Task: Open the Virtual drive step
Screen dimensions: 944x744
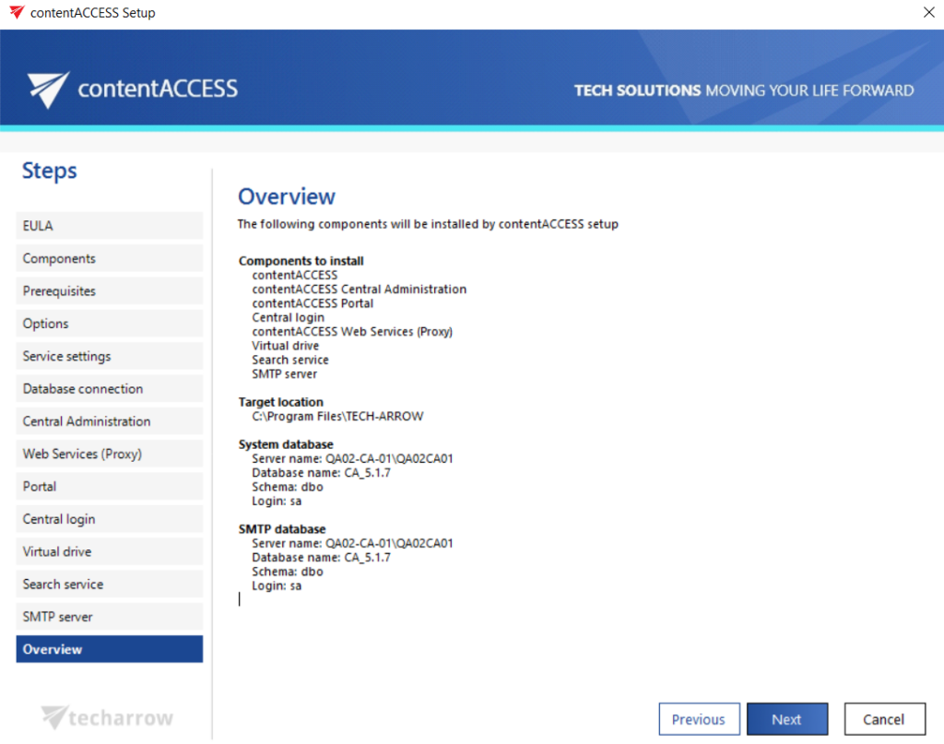Action: coord(109,551)
